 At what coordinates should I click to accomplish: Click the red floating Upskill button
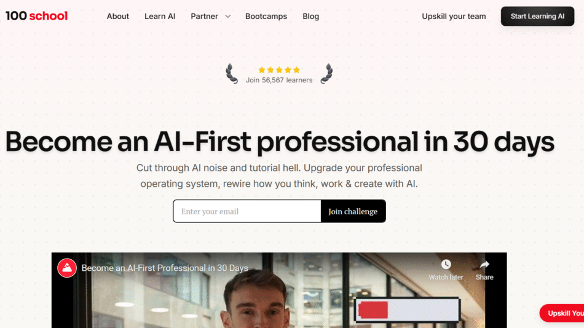click(x=562, y=313)
